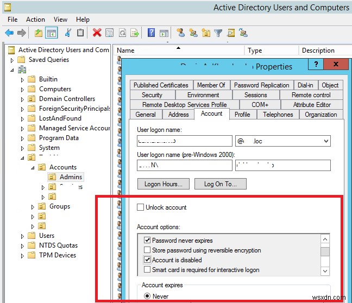
Task: Click the red Delete X icon
Action: [97, 33]
